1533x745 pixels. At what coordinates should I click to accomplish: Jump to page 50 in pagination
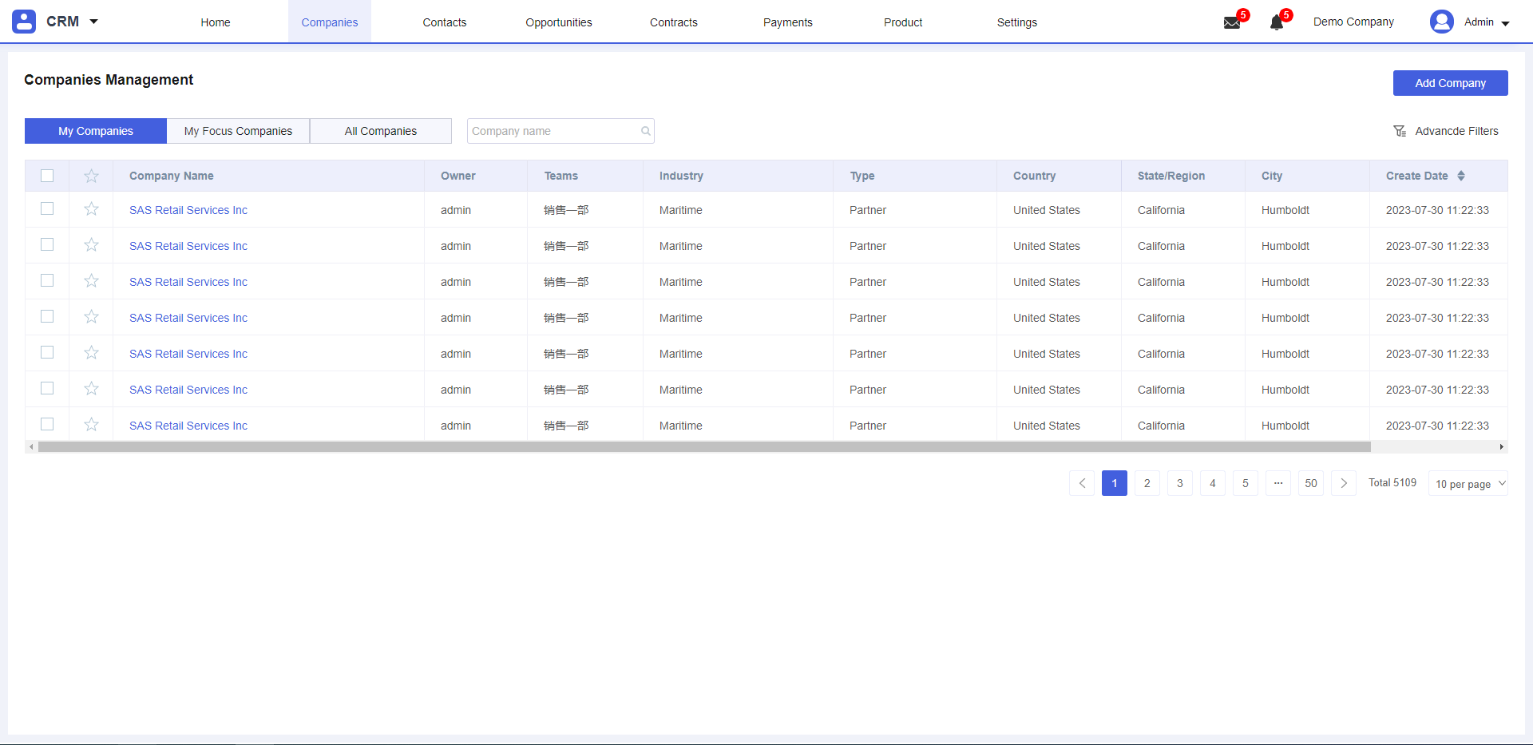pos(1310,483)
